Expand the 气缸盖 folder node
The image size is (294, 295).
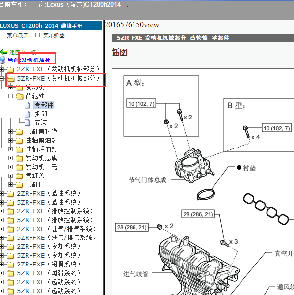pos(10,176)
